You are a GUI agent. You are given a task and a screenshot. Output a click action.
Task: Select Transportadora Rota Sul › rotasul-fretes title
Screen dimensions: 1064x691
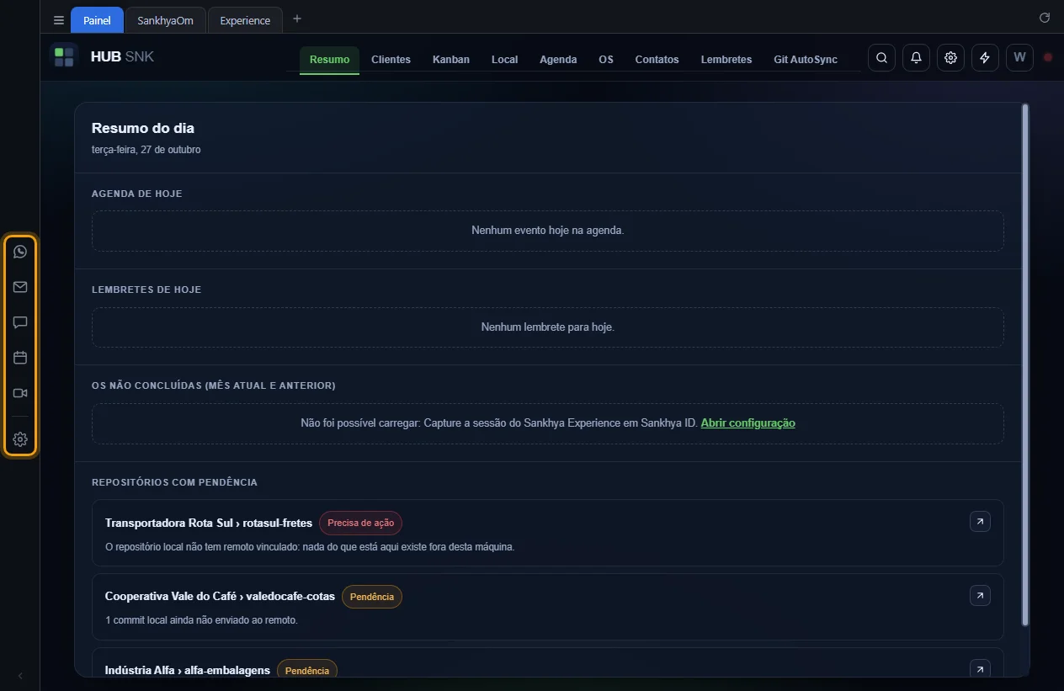[x=209, y=523]
